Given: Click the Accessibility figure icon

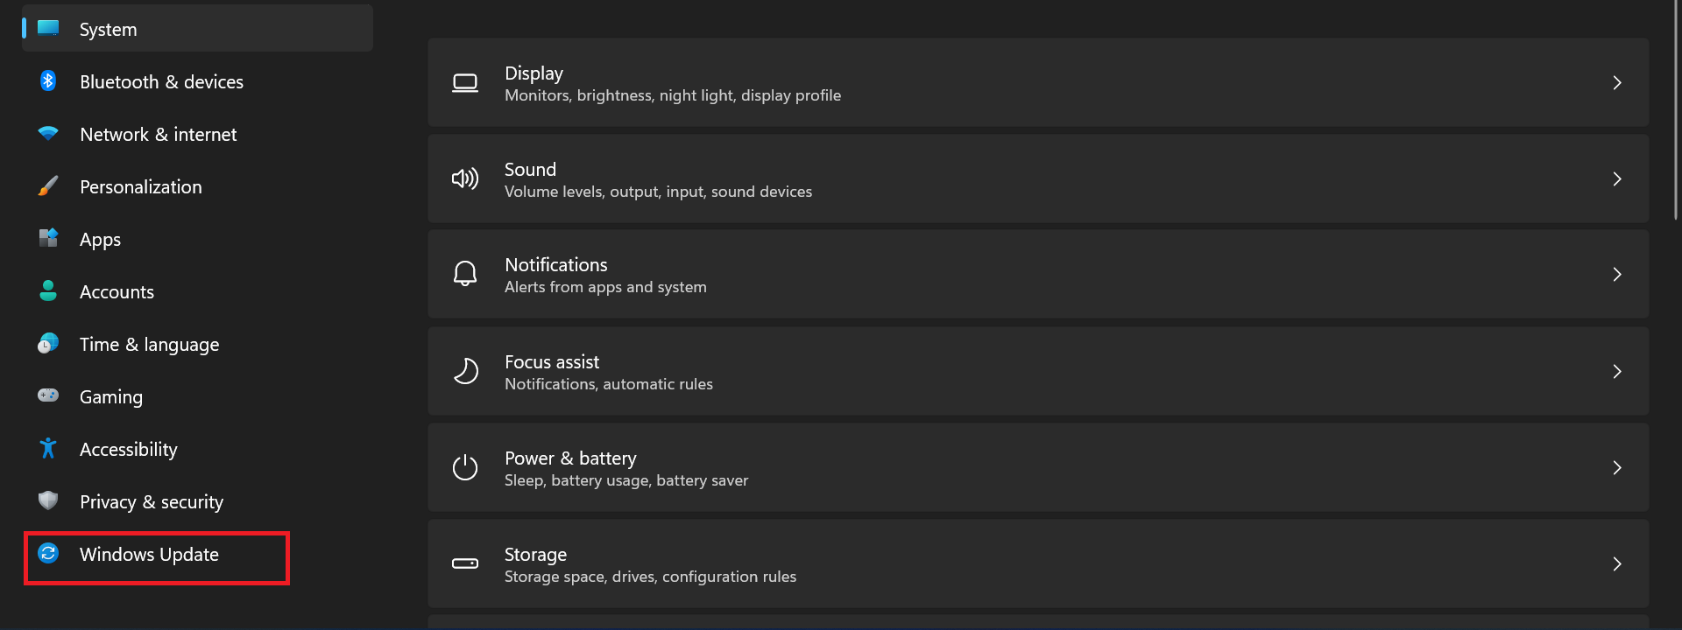Looking at the screenshot, I should point(48,449).
